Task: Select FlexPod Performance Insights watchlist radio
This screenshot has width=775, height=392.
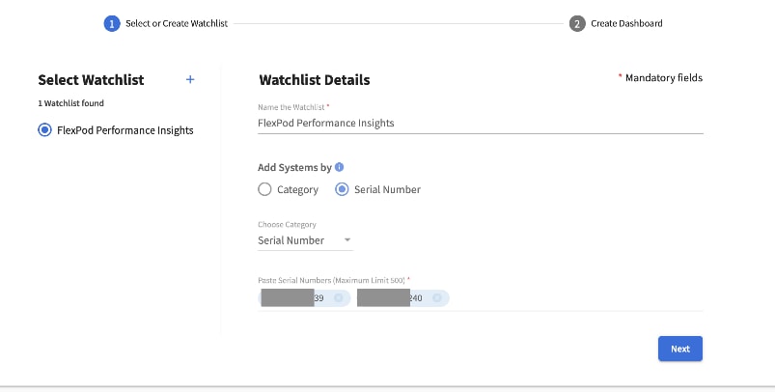Action: [44, 130]
